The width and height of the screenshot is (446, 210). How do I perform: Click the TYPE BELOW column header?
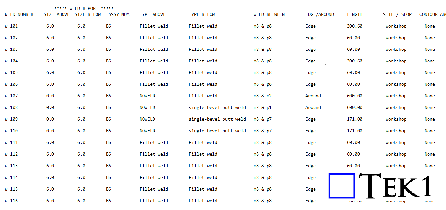pos(202,14)
